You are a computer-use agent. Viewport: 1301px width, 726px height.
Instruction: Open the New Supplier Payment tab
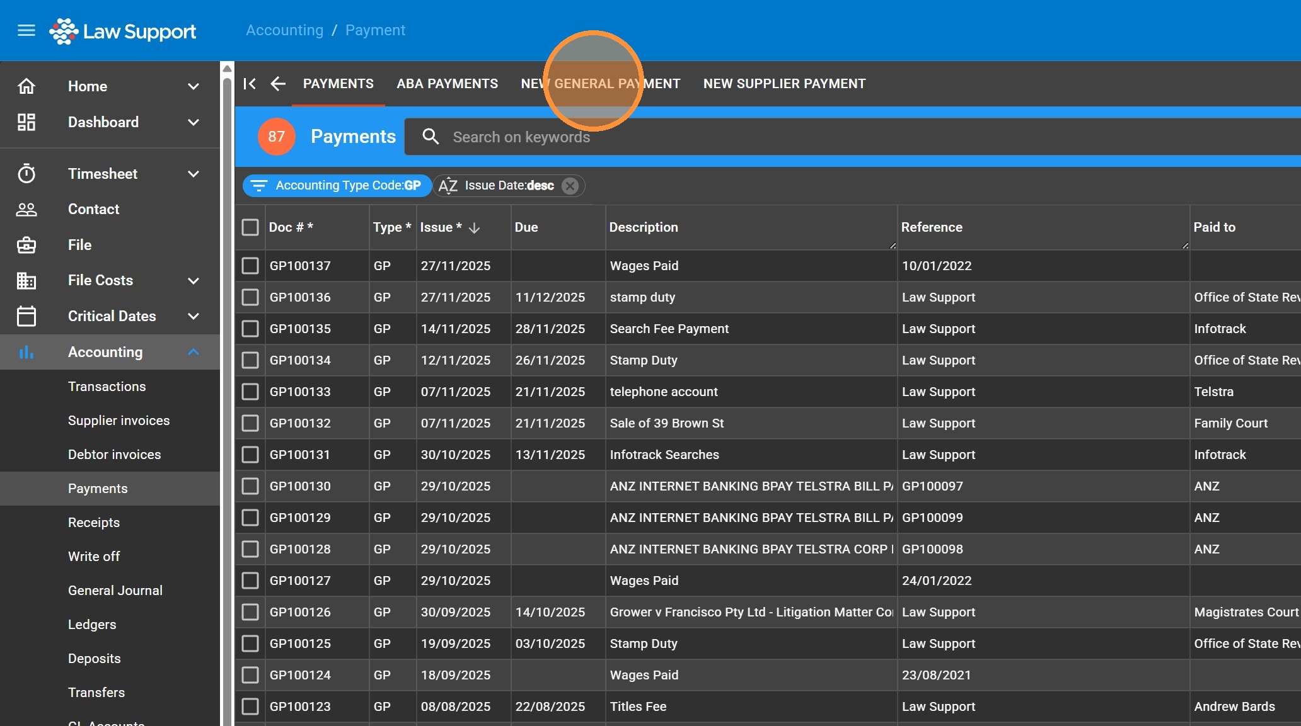784,84
